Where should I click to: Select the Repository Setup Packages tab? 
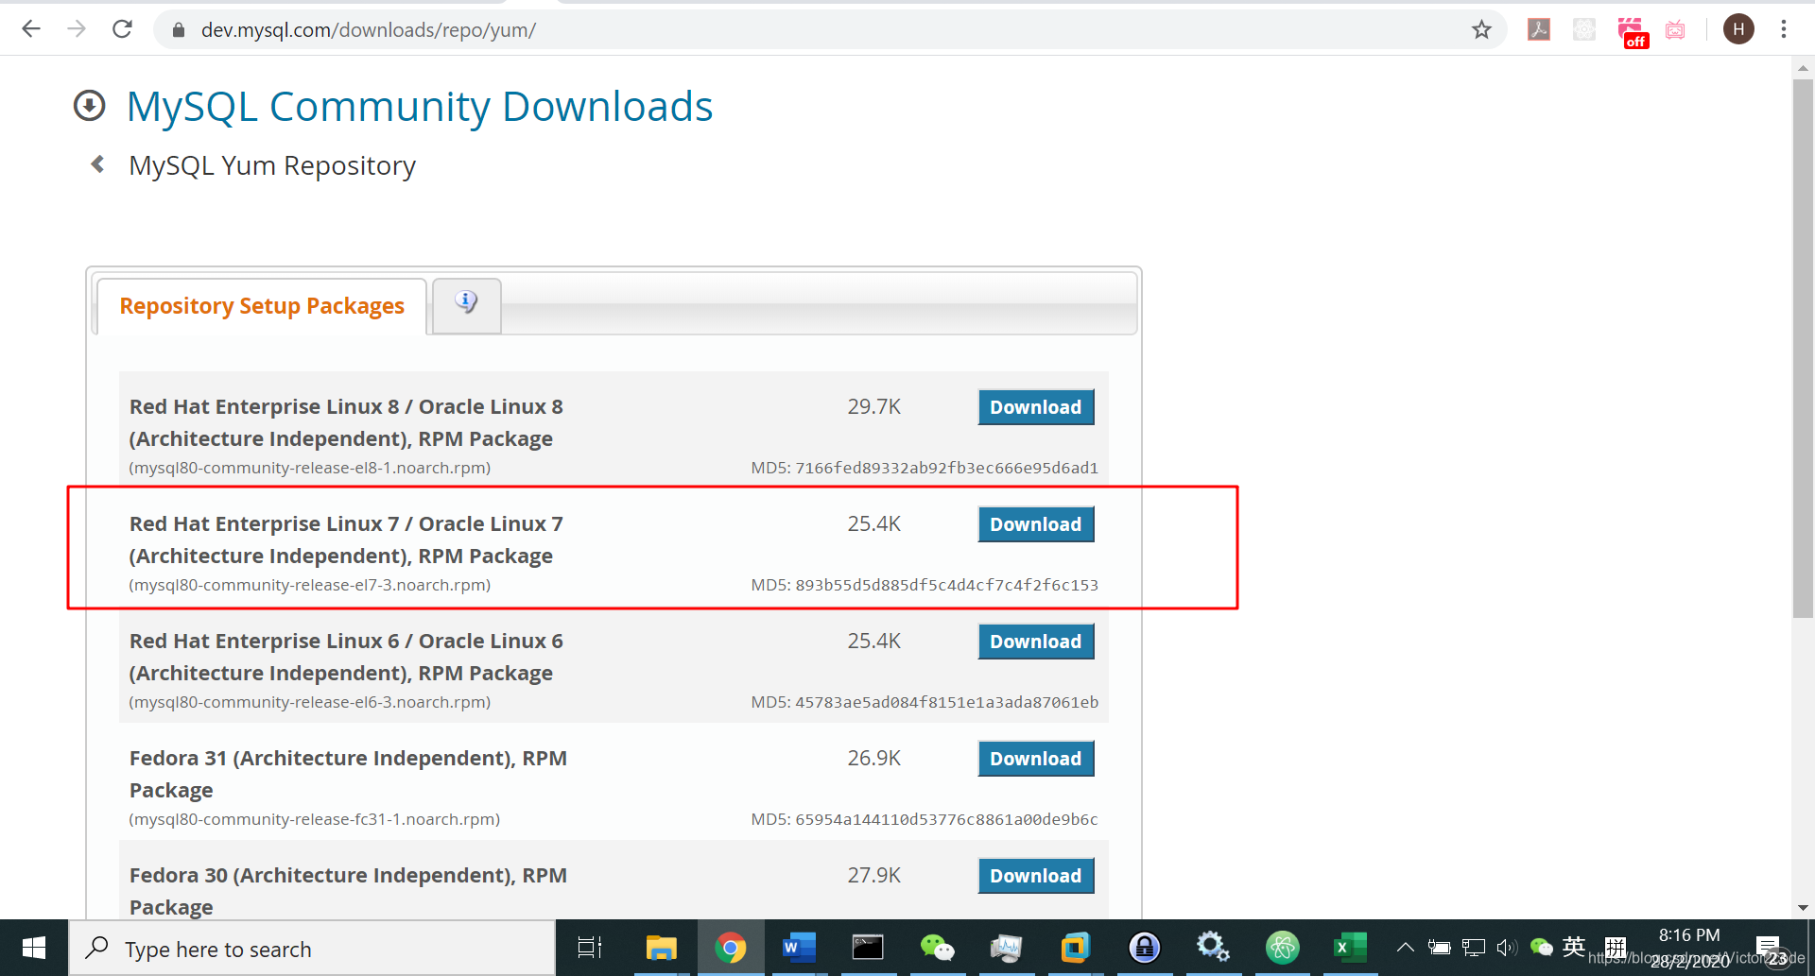[x=262, y=306]
